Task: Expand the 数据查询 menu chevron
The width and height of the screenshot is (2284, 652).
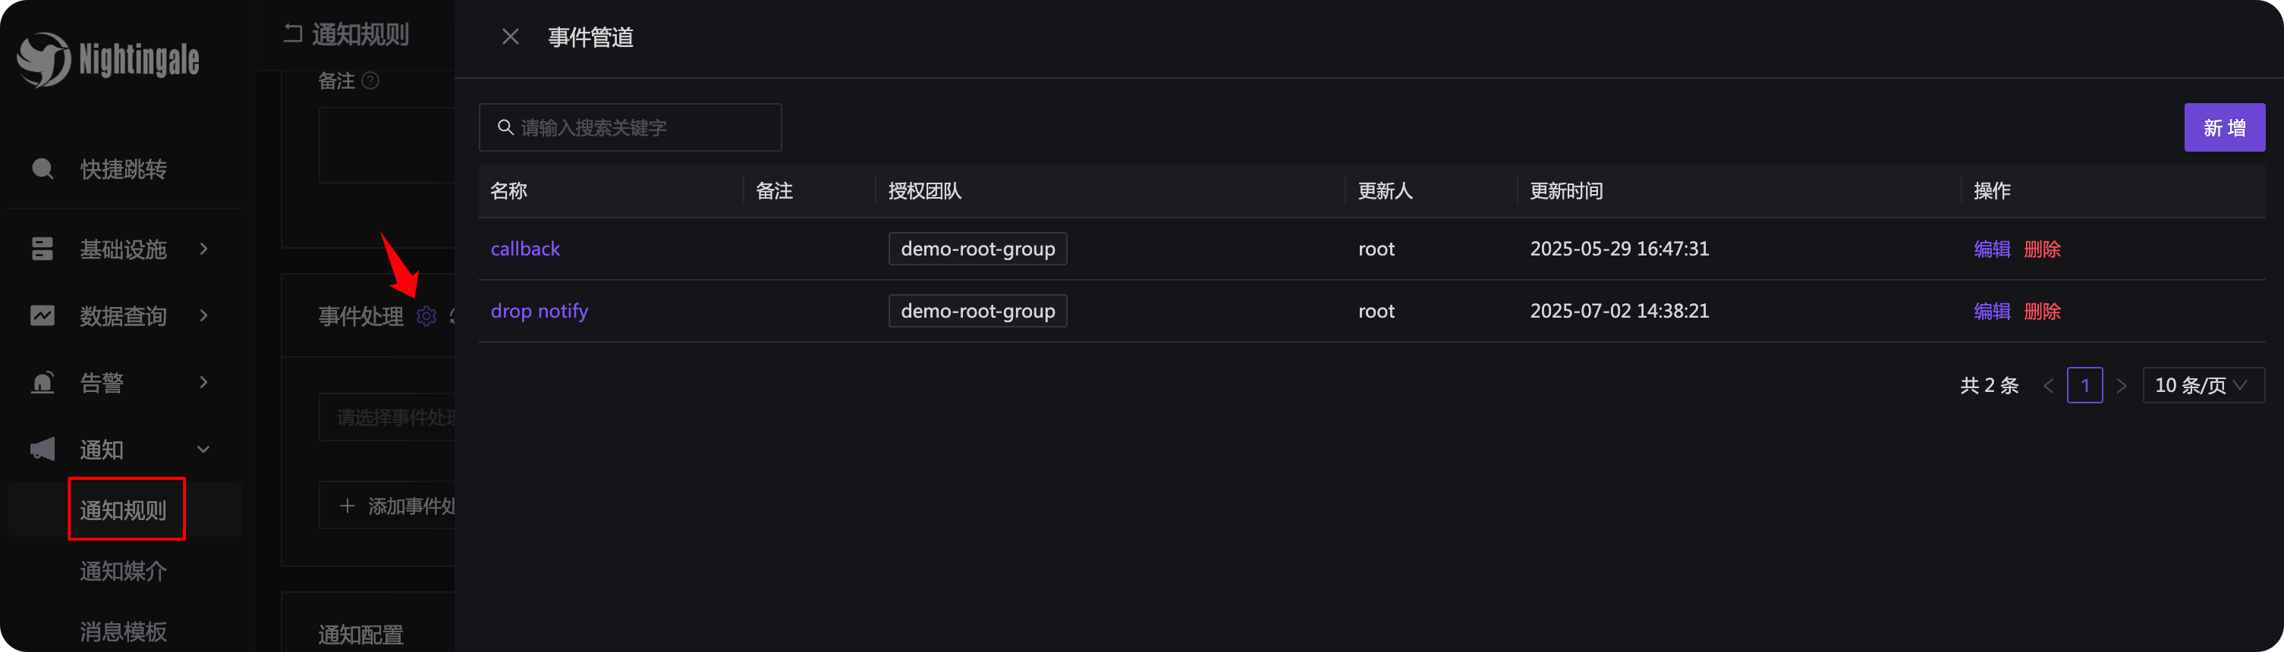Action: pyautogui.click(x=204, y=315)
